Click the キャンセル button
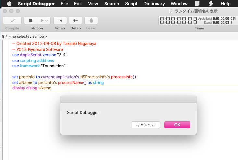 point(146,125)
